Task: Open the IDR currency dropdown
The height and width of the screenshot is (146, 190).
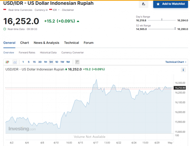Action: pyautogui.click(x=59, y=10)
